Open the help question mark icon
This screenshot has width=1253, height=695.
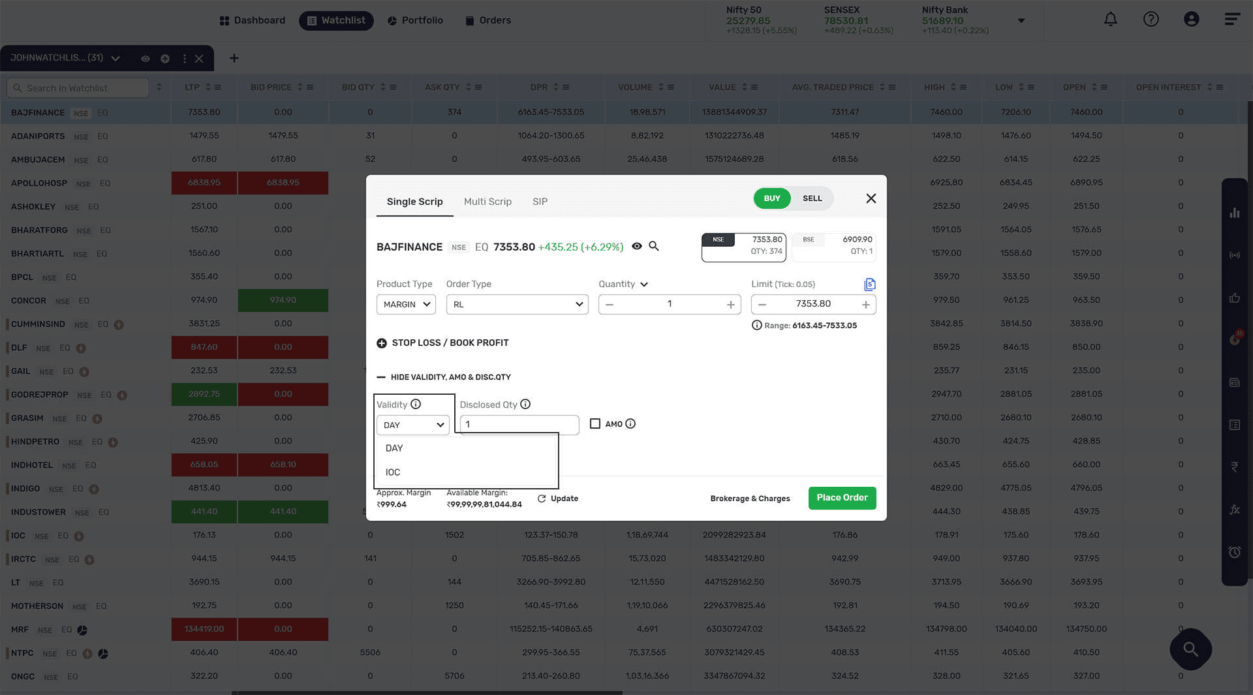coord(1151,20)
